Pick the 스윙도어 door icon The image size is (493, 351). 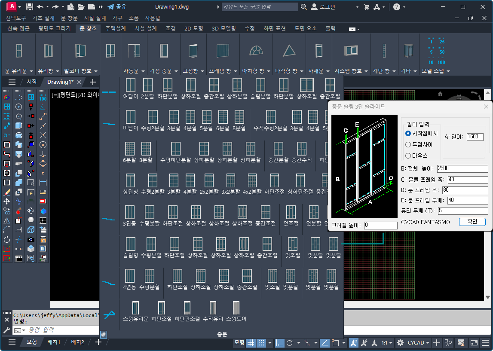[x=235, y=308]
